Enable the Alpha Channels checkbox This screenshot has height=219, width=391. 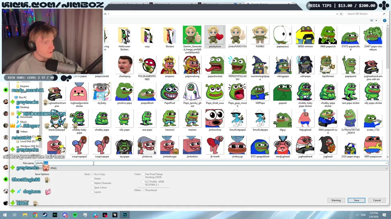92,183
